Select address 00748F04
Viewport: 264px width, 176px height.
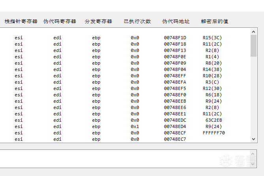pyautogui.click(x=175, y=69)
